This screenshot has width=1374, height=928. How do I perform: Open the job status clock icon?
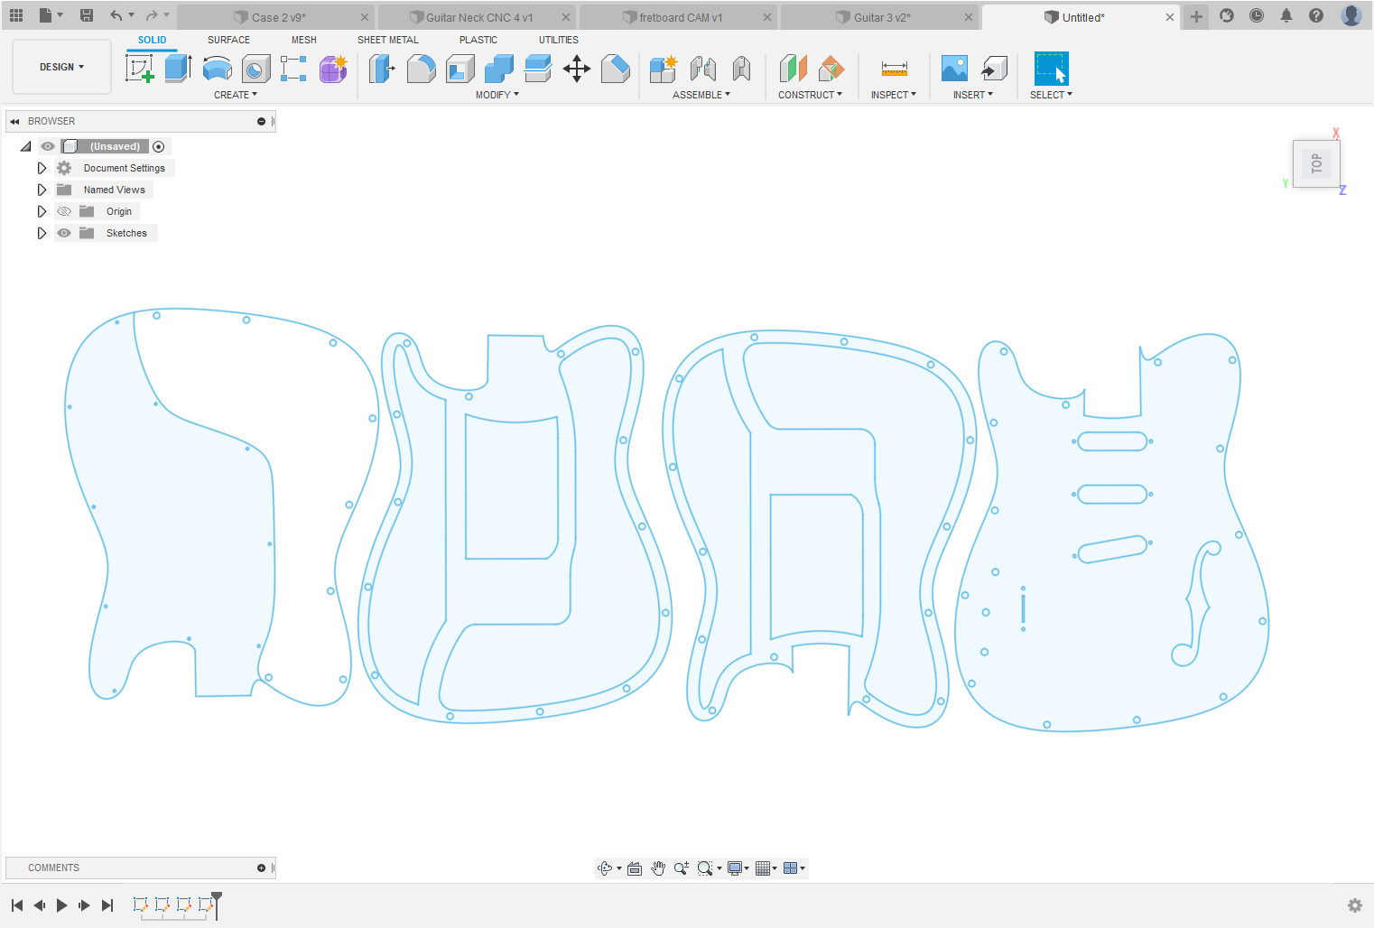coord(1257,15)
